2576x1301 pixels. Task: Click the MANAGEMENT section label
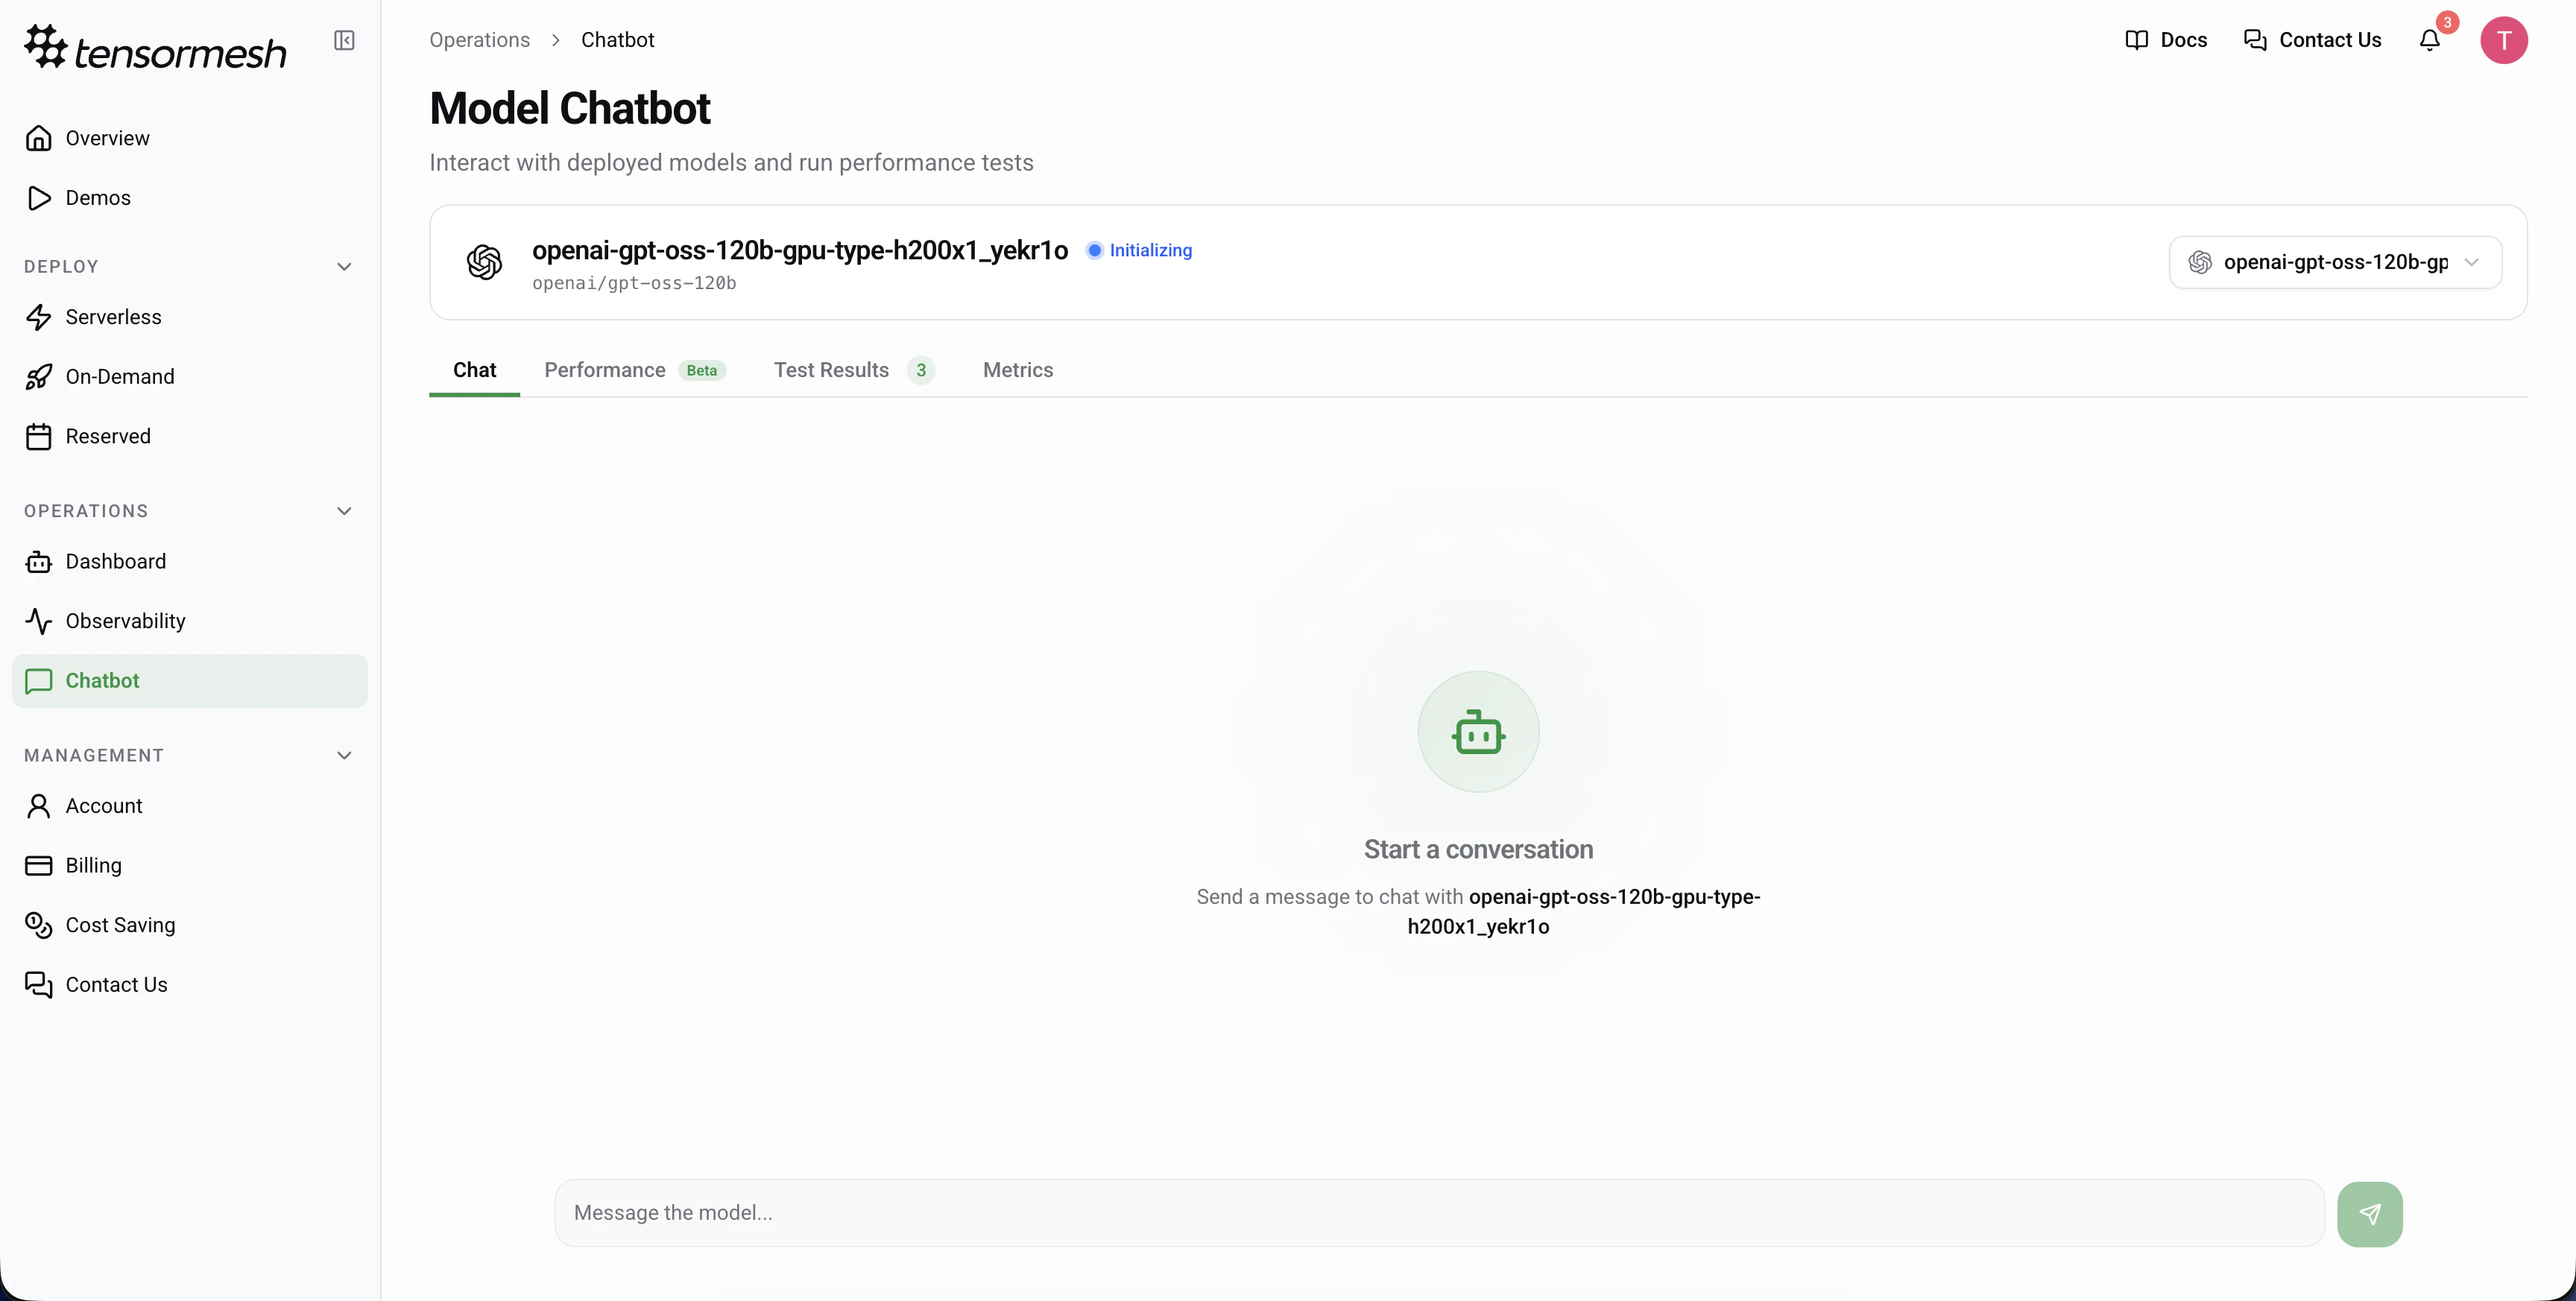(94, 755)
